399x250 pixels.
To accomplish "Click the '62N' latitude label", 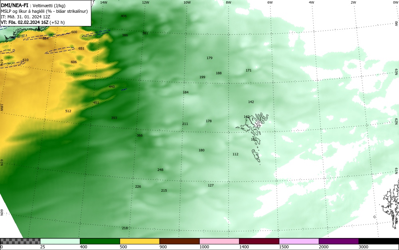I will point(397,121).
